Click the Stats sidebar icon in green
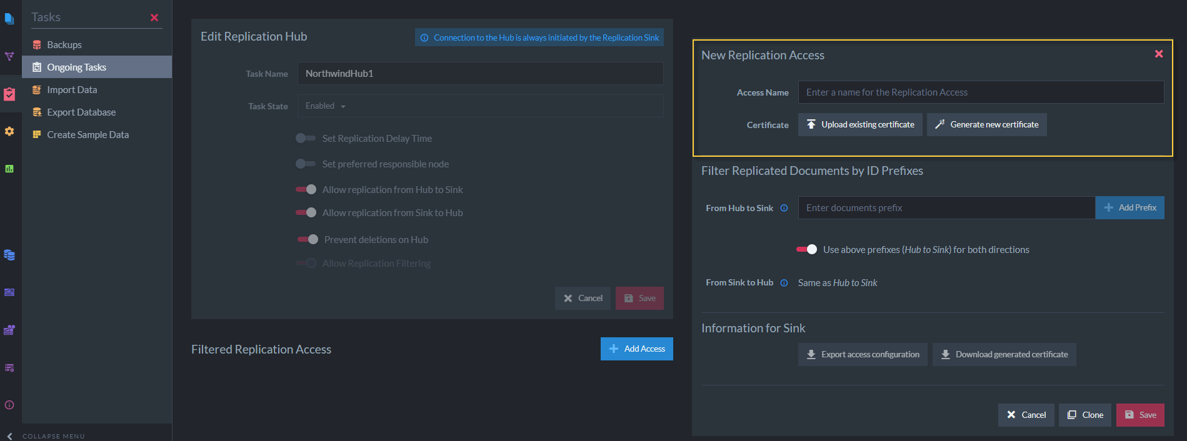Screen dimensions: 1187x441 click(9, 169)
